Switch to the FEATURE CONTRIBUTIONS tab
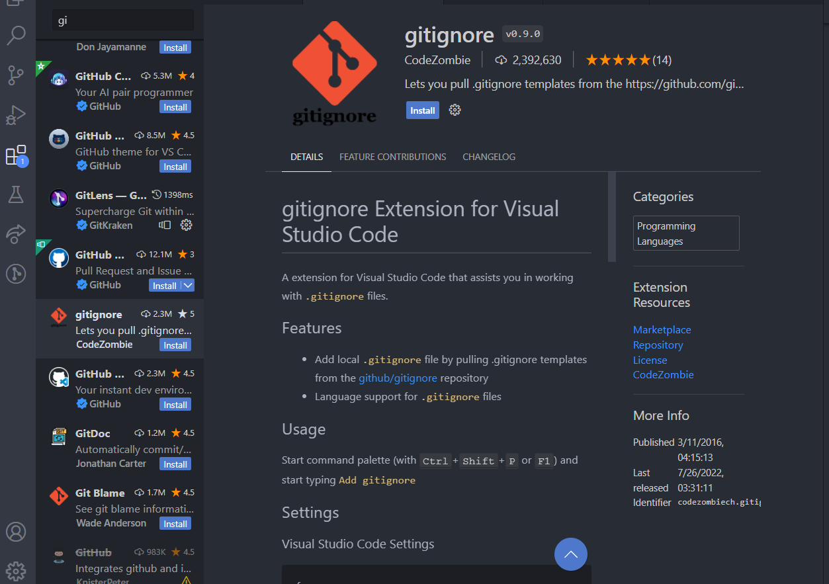This screenshot has width=829, height=584. click(x=393, y=157)
